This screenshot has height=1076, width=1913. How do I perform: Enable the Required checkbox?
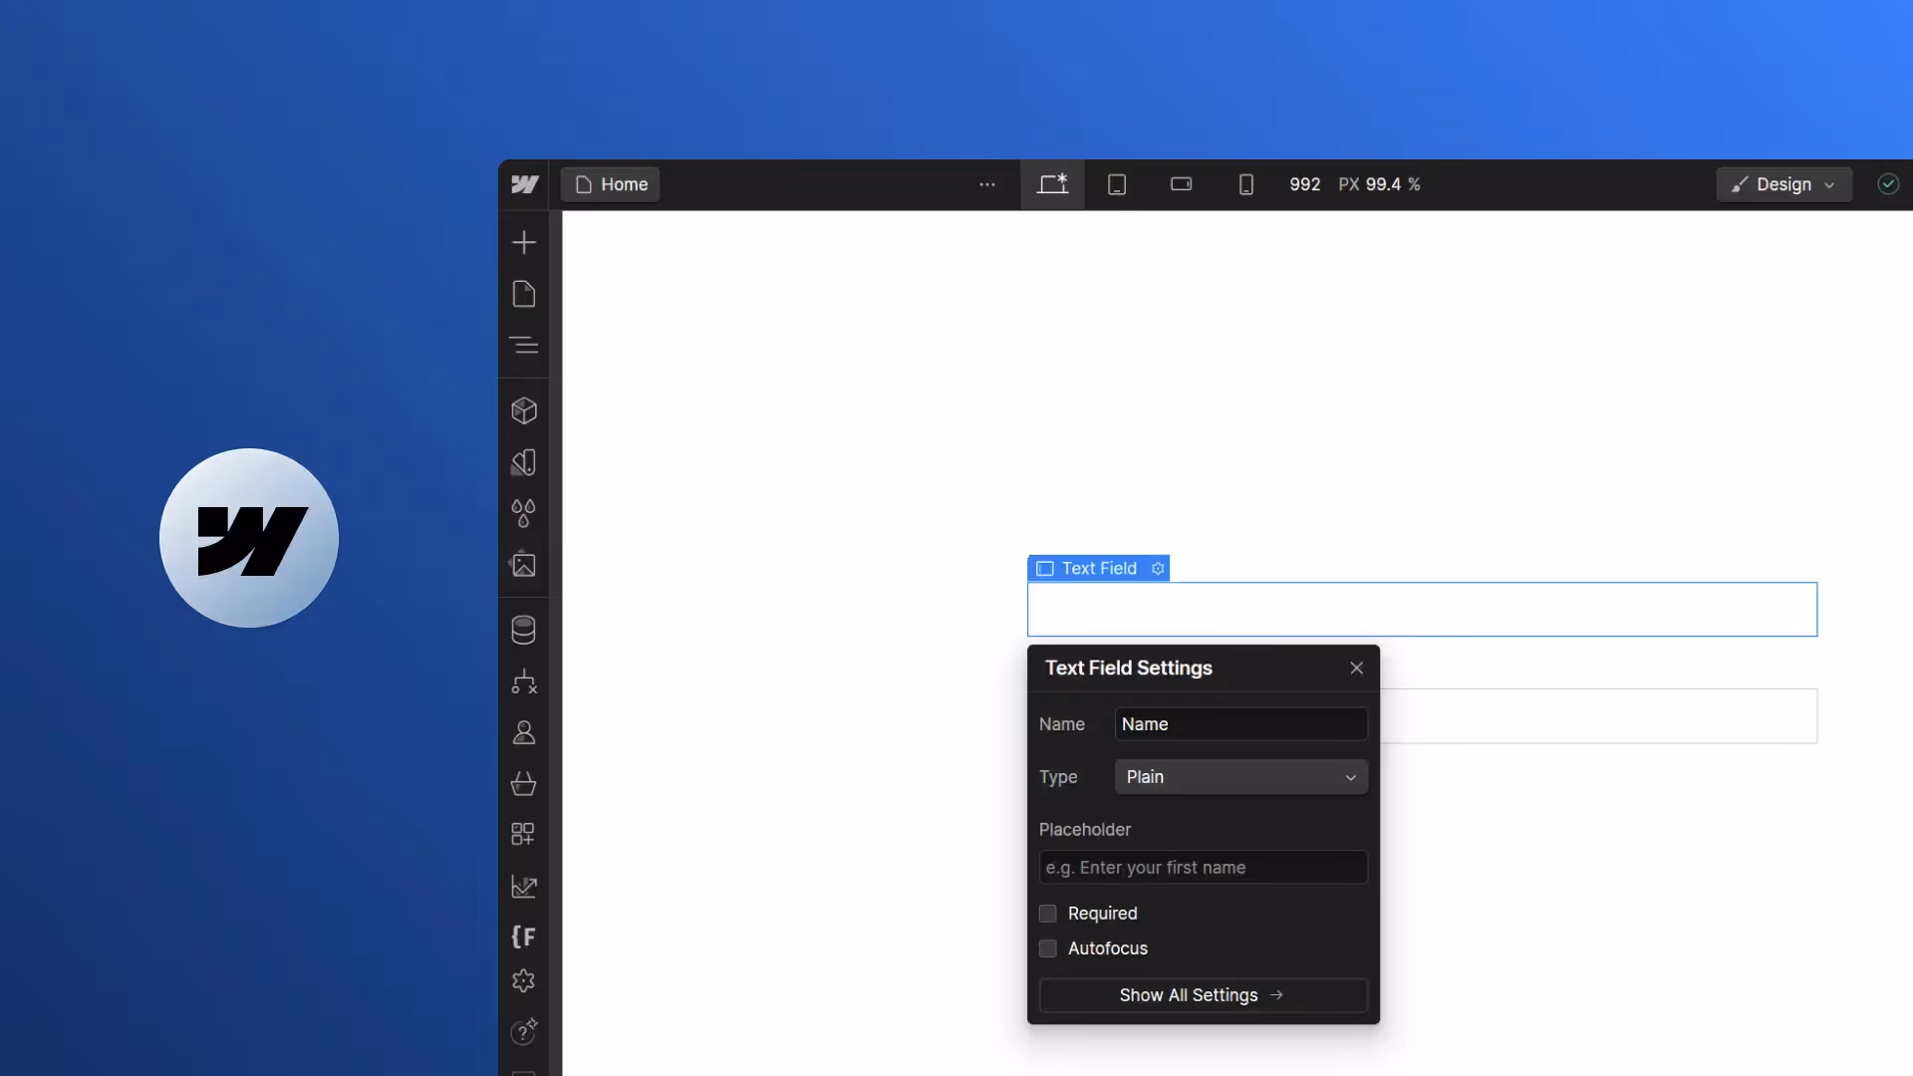[1047, 914]
